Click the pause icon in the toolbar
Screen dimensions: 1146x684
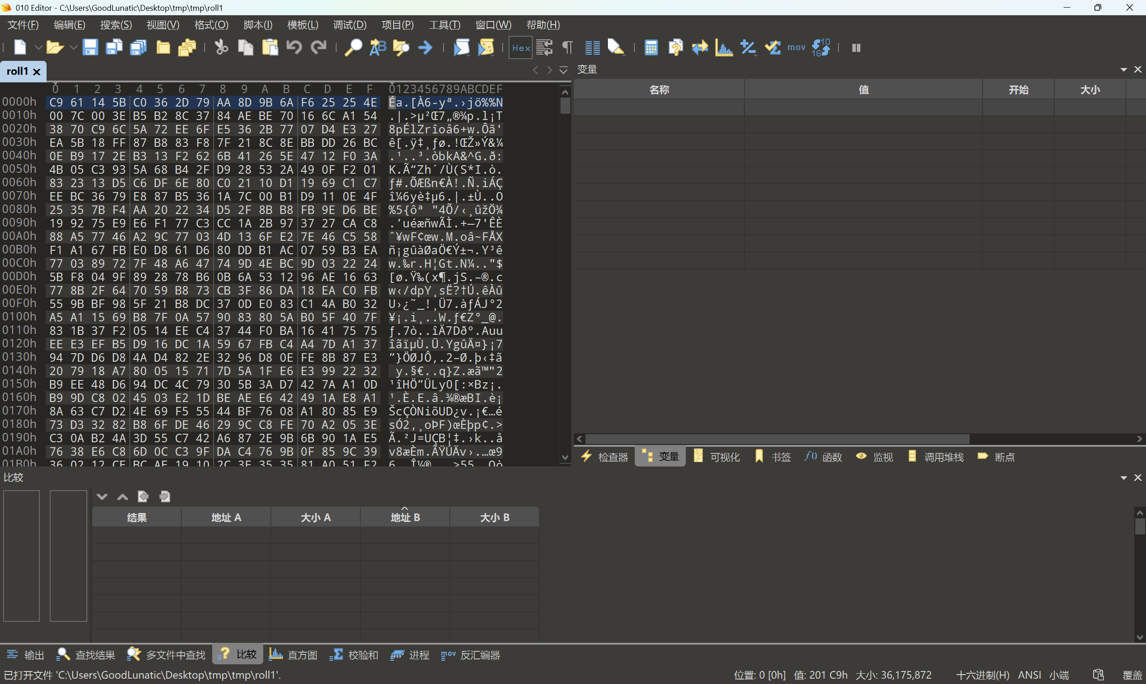pos(856,47)
